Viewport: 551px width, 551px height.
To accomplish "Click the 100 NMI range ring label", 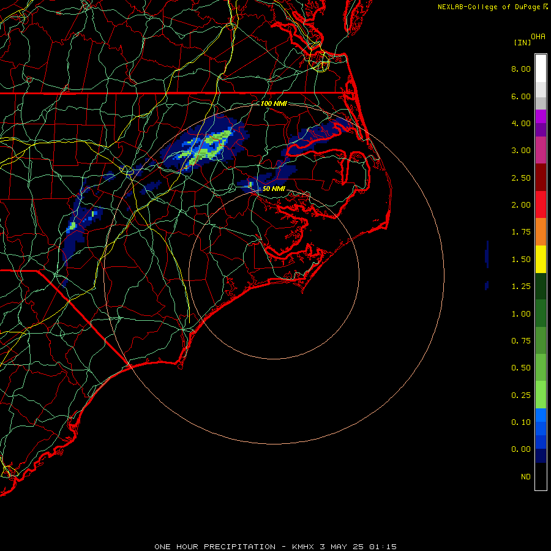I will [274, 103].
